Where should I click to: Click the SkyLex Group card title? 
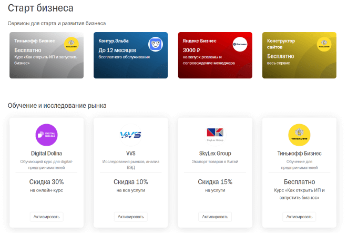215,153
